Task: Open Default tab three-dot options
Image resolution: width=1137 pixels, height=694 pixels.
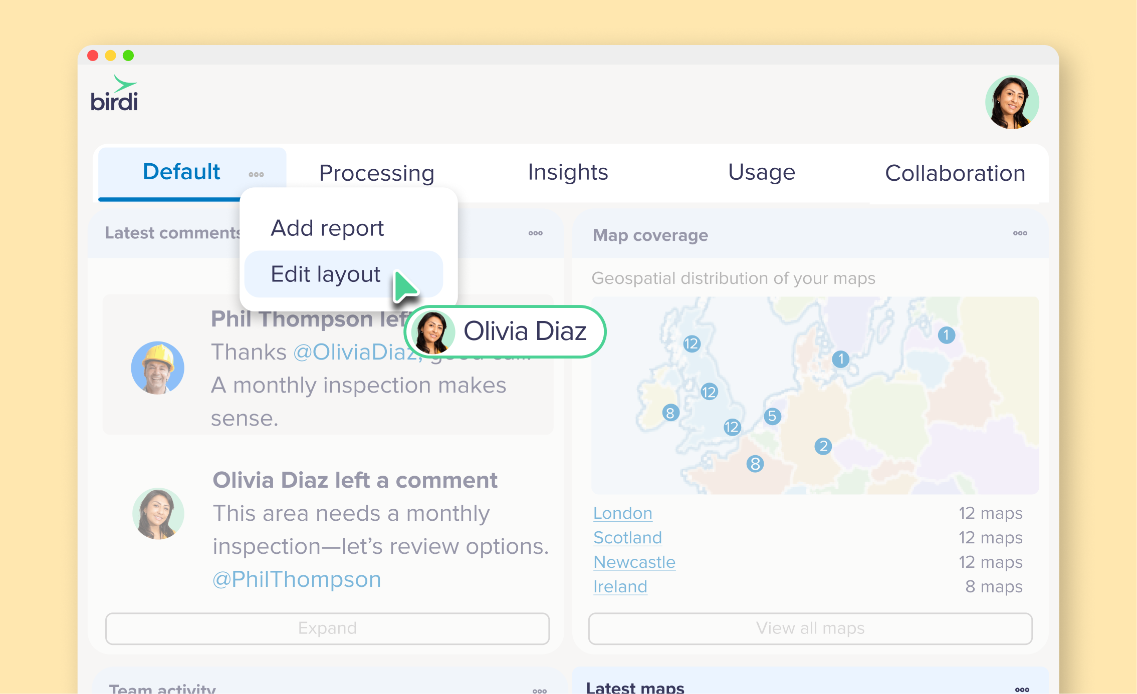Action: 256,174
